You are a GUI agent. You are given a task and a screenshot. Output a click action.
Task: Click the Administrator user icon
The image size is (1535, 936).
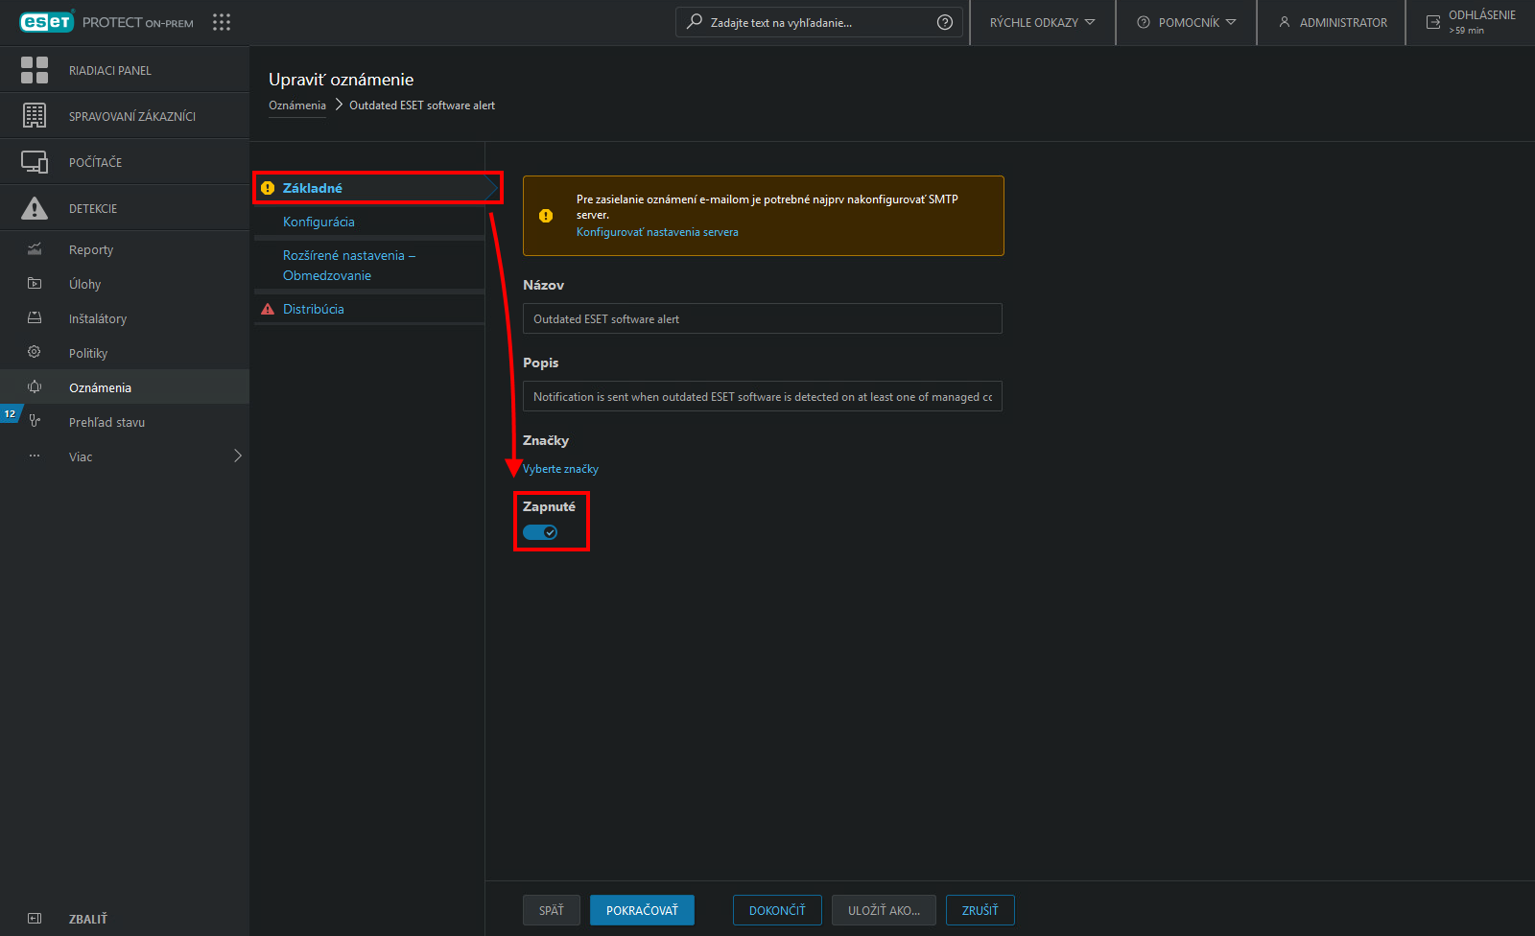coord(1285,22)
